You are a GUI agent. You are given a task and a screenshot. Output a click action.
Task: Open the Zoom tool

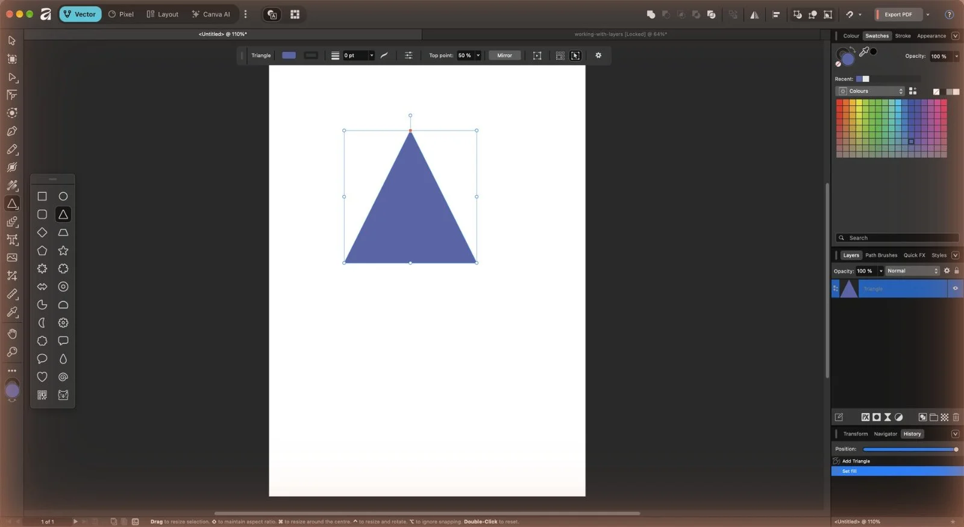pos(12,352)
